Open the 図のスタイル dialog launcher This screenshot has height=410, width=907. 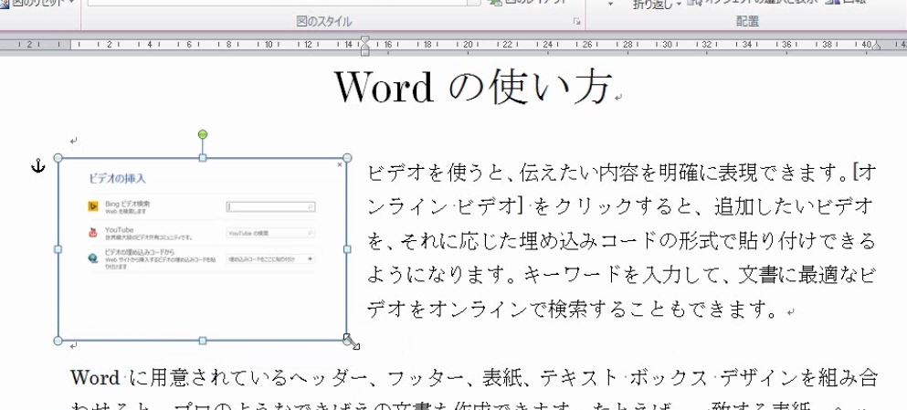pyautogui.click(x=576, y=22)
